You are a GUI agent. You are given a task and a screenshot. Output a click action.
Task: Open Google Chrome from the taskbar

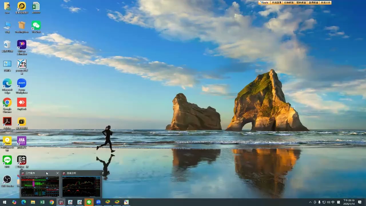pyautogui.click(x=51, y=202)
